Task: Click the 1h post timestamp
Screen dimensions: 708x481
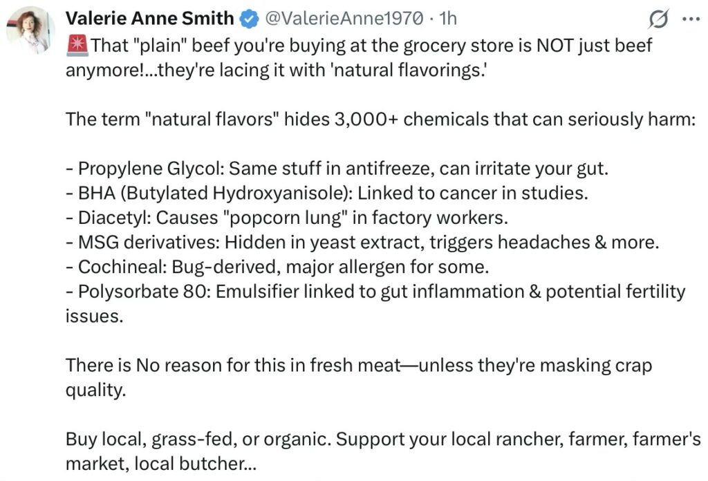Action: click(x=448, y=19)
